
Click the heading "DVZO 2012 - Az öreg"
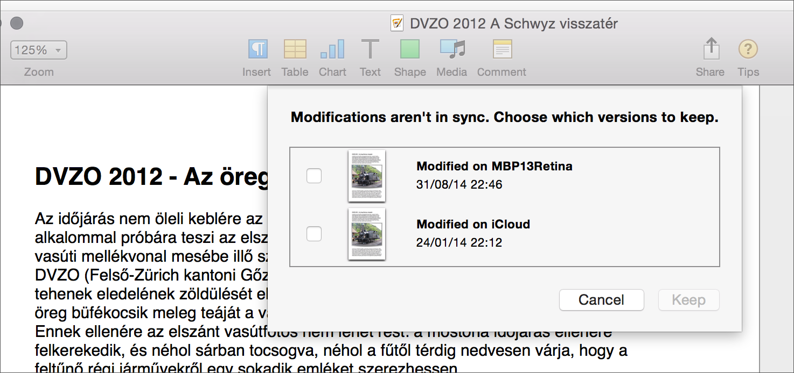(151, 177)
